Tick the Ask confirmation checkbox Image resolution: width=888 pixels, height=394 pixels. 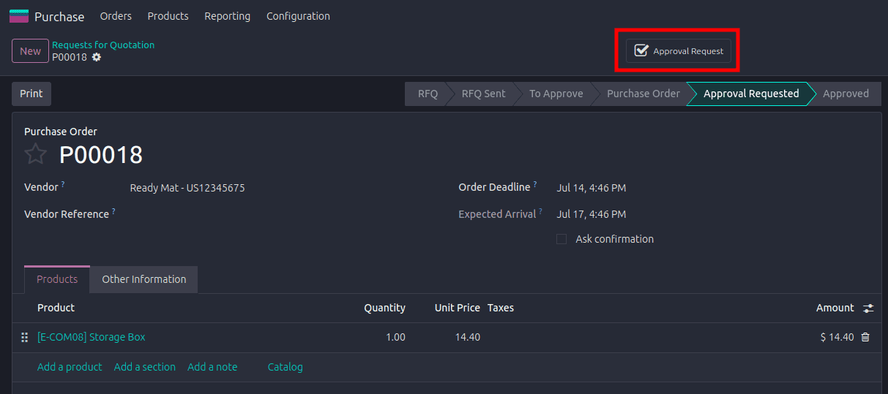(x=561, y=239)
